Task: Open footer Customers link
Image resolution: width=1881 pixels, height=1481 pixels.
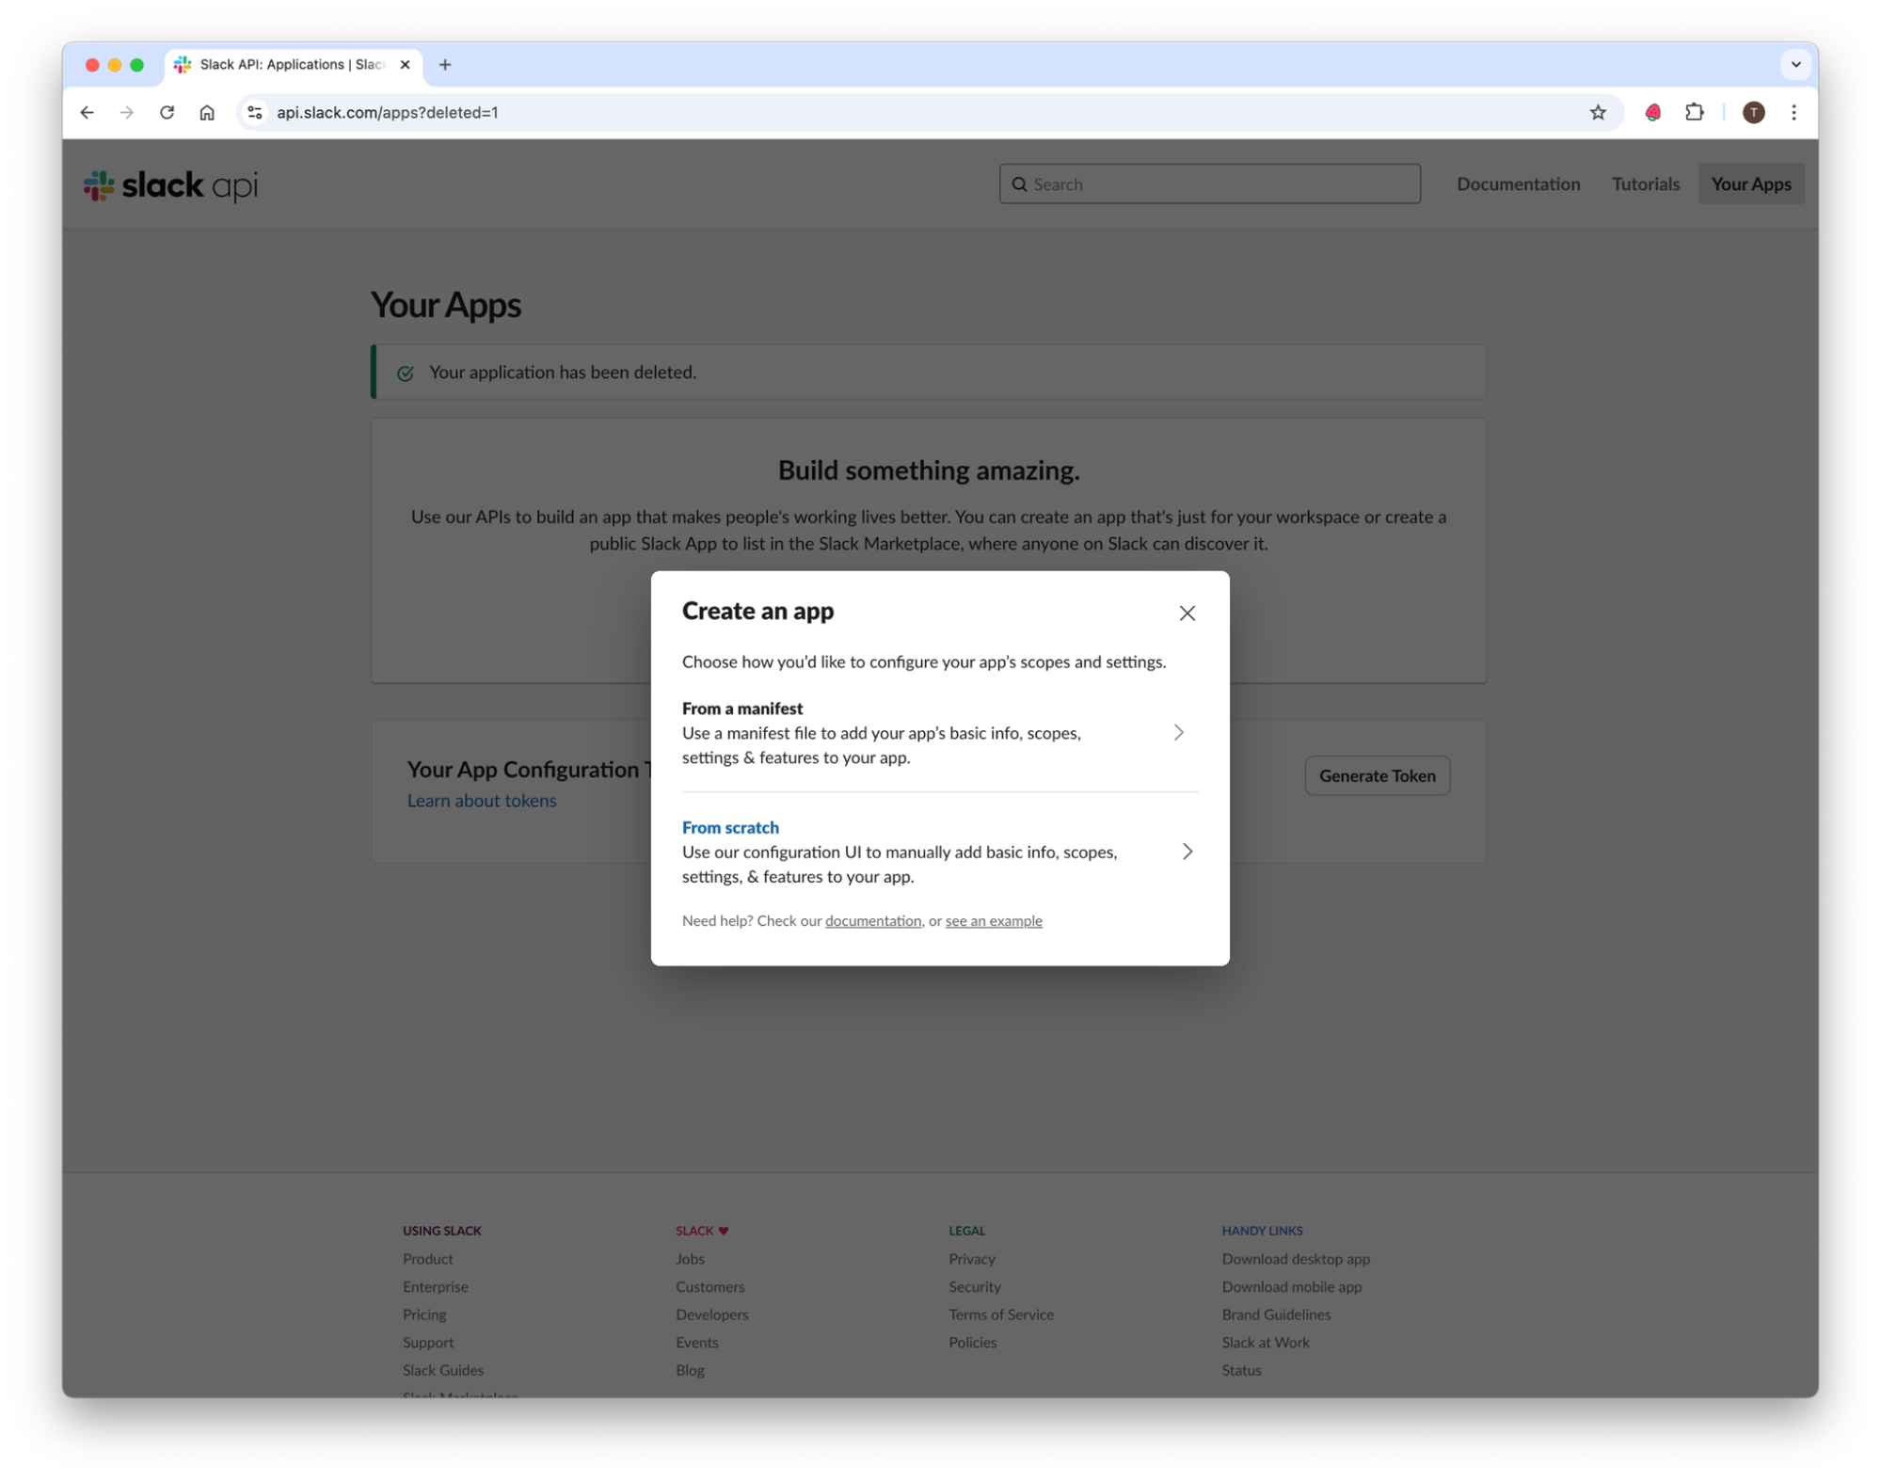Action: [709, 1286]
